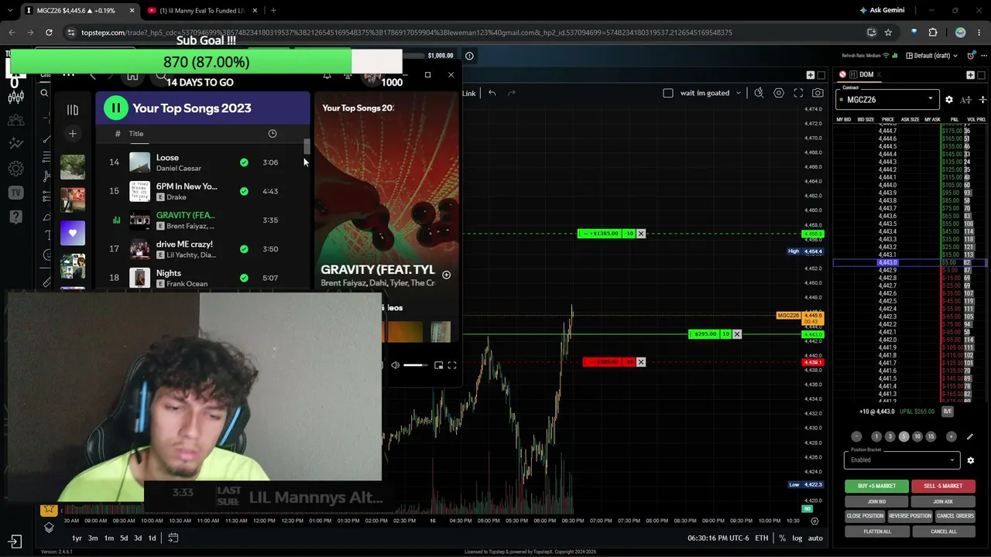Switch to the Lil Manny Eval To Funded tab
Viewport: 991px width, 557px height.
[202, 11]
